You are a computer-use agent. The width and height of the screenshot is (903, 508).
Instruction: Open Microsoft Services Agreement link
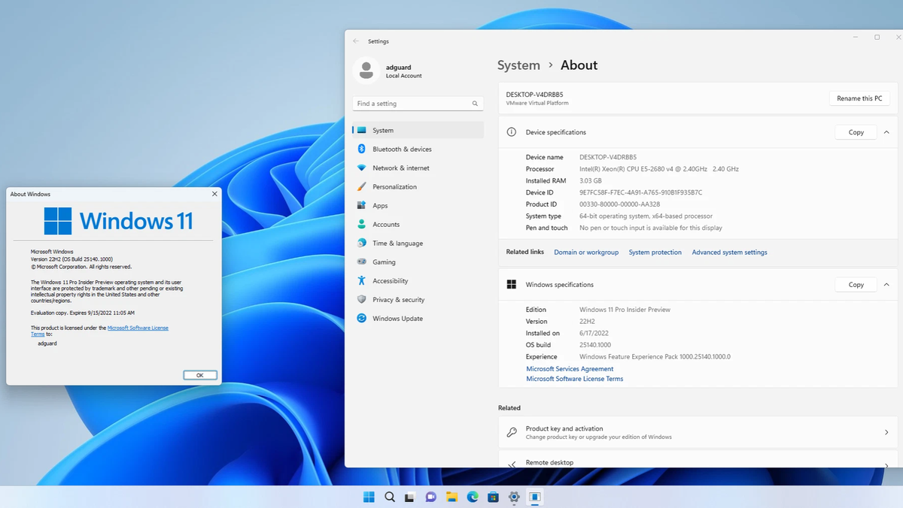(x=570, y=369)
